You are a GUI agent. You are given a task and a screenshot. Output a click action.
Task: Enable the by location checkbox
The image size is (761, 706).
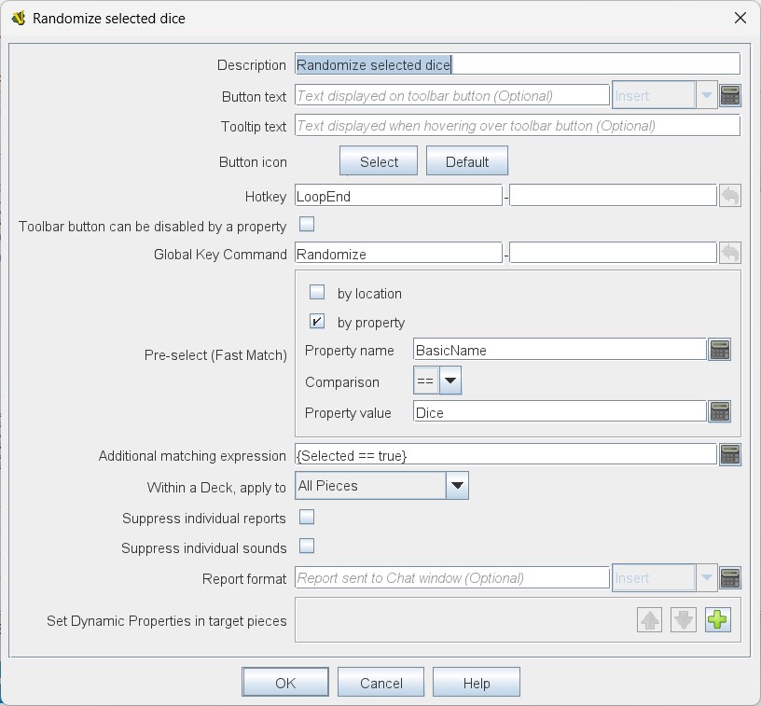pos(317,292)
